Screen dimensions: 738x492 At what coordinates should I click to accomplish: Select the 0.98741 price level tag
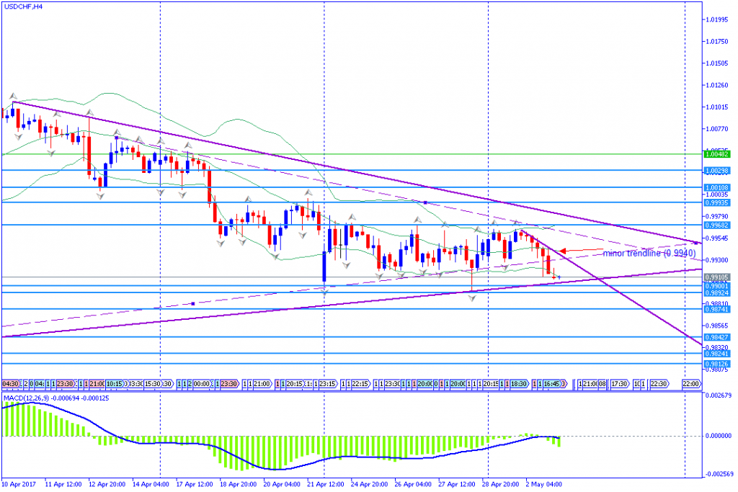coord(717,309)
